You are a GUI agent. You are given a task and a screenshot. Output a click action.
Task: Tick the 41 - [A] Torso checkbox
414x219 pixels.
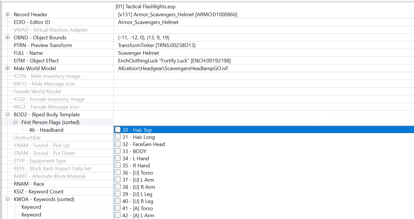click(118, 208)
